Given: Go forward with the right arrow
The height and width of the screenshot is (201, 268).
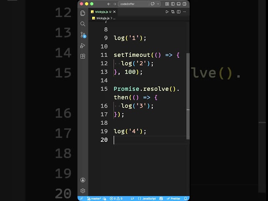Looking at the screenshot, I should coord(115,4).
